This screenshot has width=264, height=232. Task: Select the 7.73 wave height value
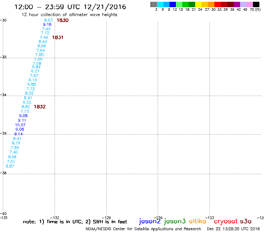25,111
